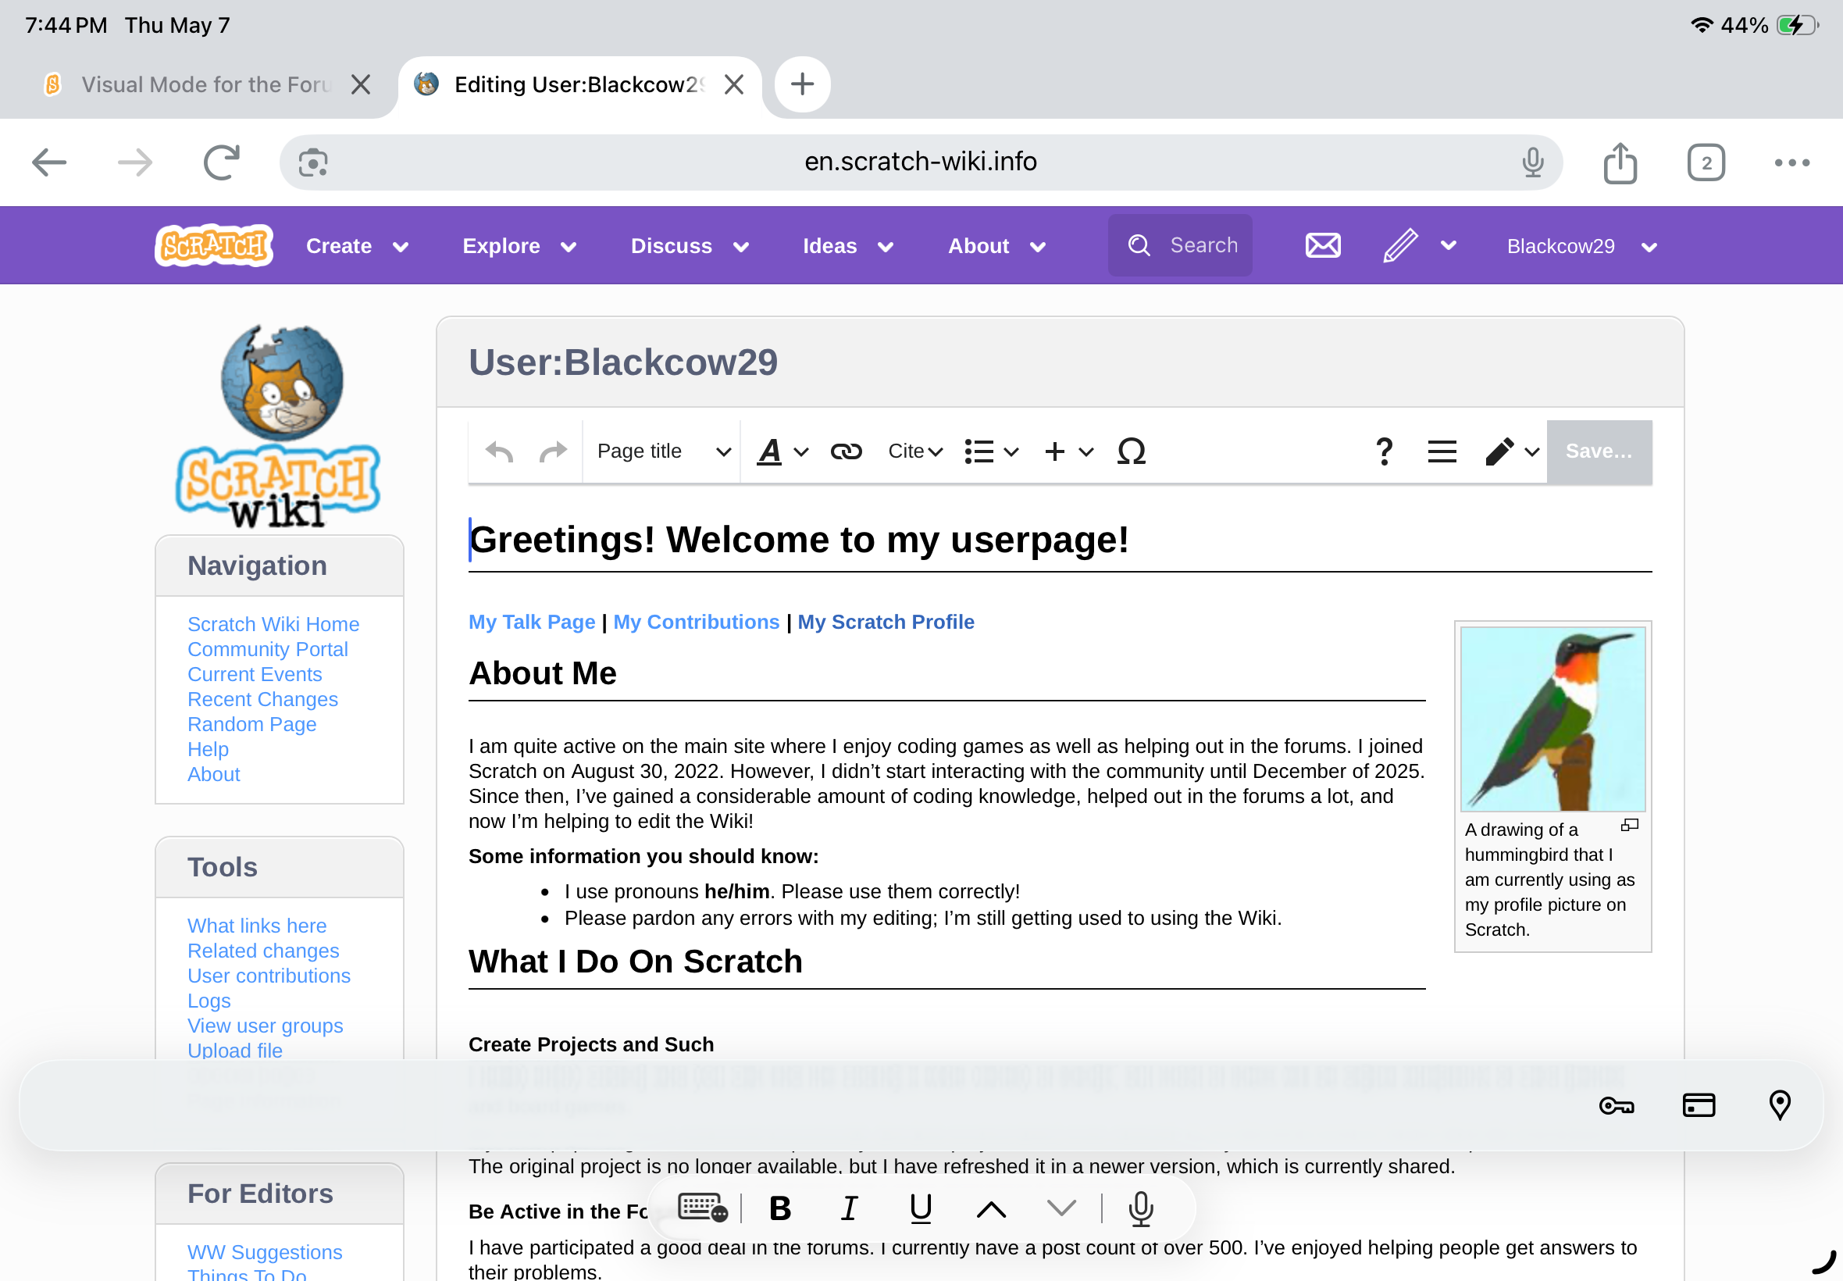Undo the last edit in the editor
The width and height of the screenshot is (1843, 1281).
point(499,452)
